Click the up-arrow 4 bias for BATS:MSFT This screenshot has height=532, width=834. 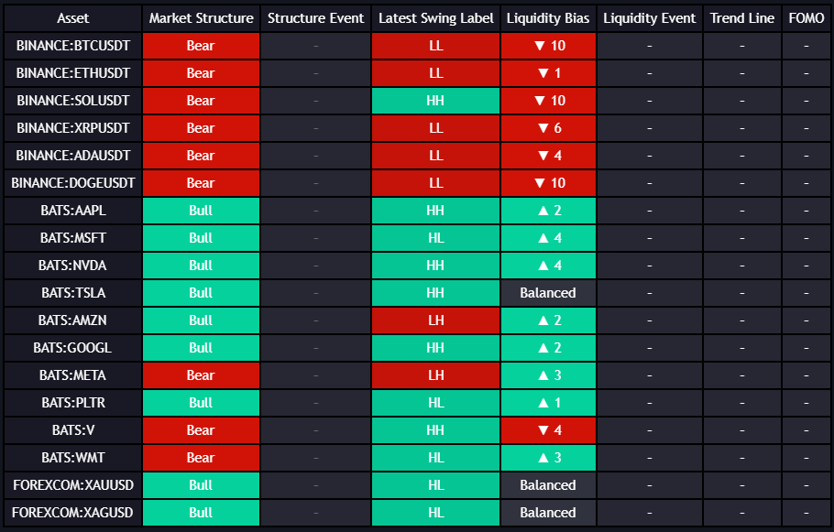click(548, 238)
